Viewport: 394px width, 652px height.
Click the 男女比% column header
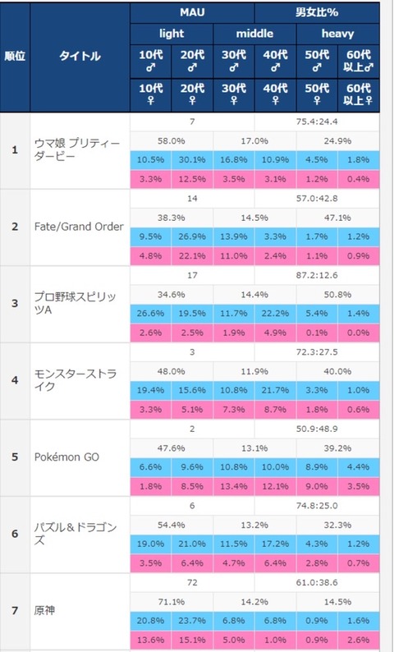(x=317, y=12)
